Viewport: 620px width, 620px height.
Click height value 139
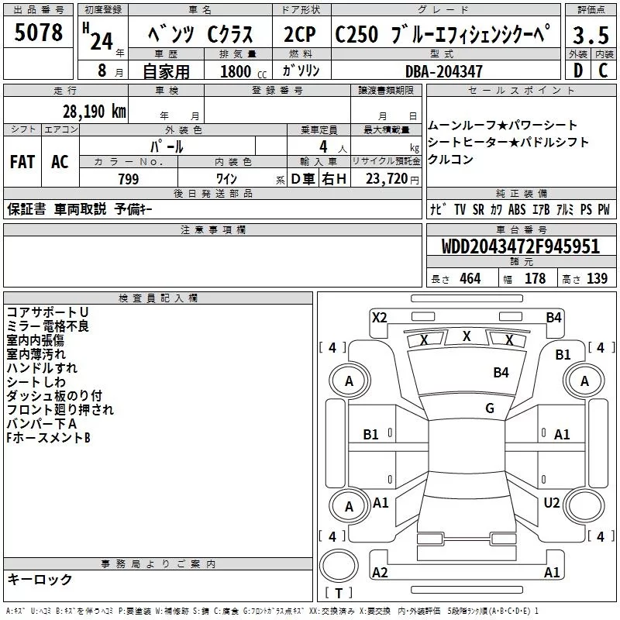(597, 279)
